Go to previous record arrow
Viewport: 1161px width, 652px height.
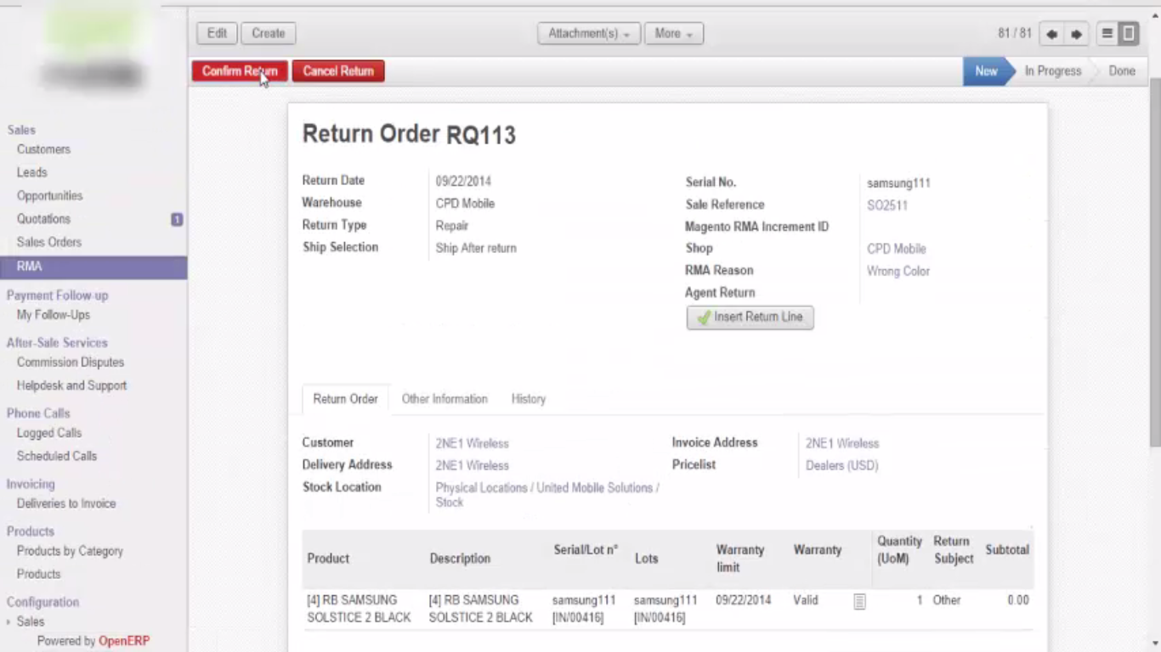tap(1052, 34)
